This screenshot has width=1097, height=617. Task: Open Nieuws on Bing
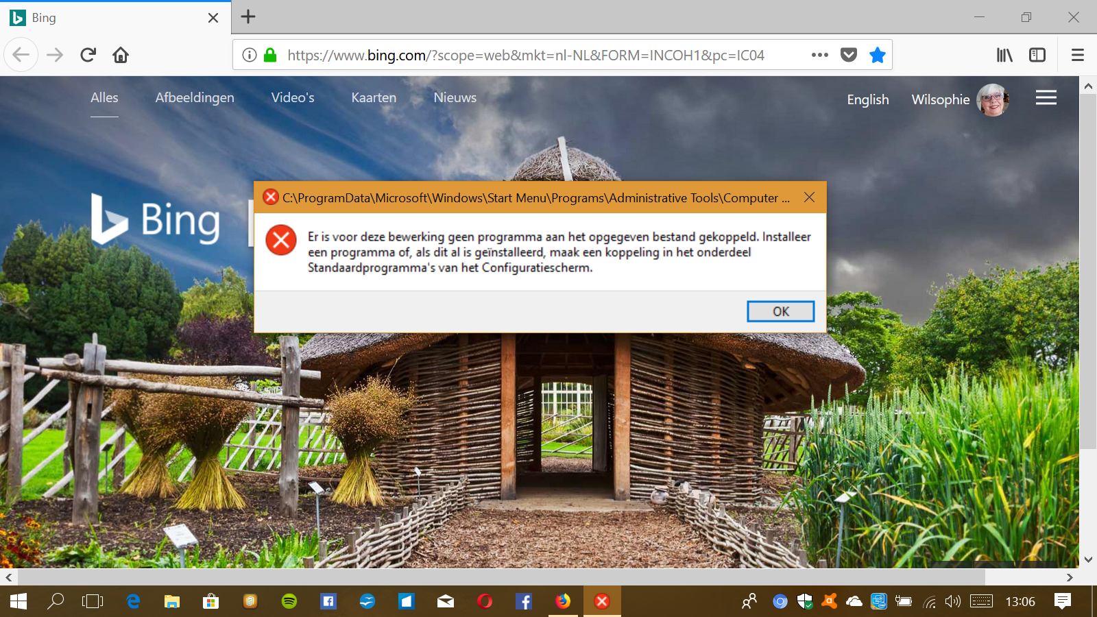tap(455, 97)
